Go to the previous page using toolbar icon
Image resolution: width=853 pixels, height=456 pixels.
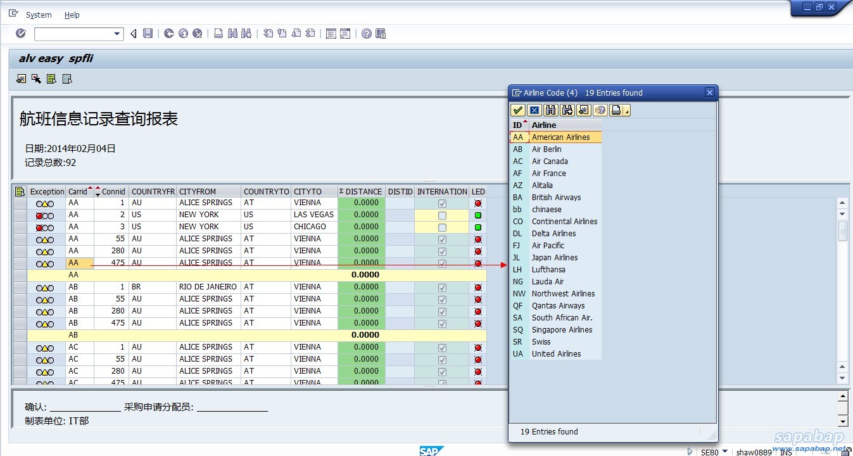282,34
